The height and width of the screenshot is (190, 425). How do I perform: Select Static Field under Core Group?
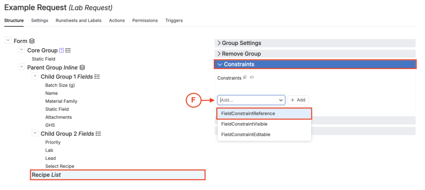(43, 59)
